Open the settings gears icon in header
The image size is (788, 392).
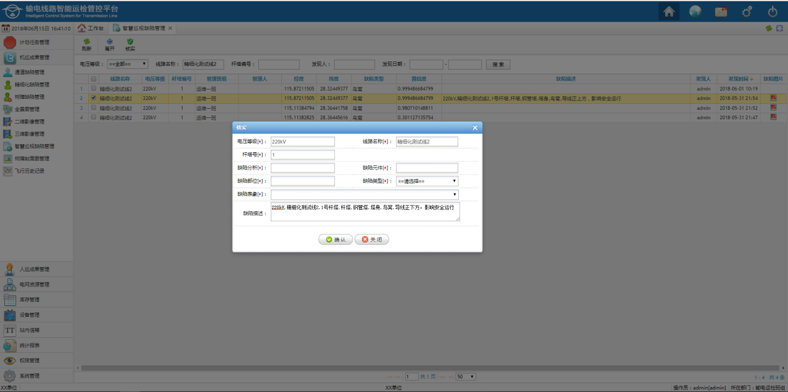748,12
